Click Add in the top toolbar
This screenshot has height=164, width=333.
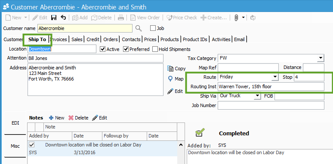[x=80, y=18]
